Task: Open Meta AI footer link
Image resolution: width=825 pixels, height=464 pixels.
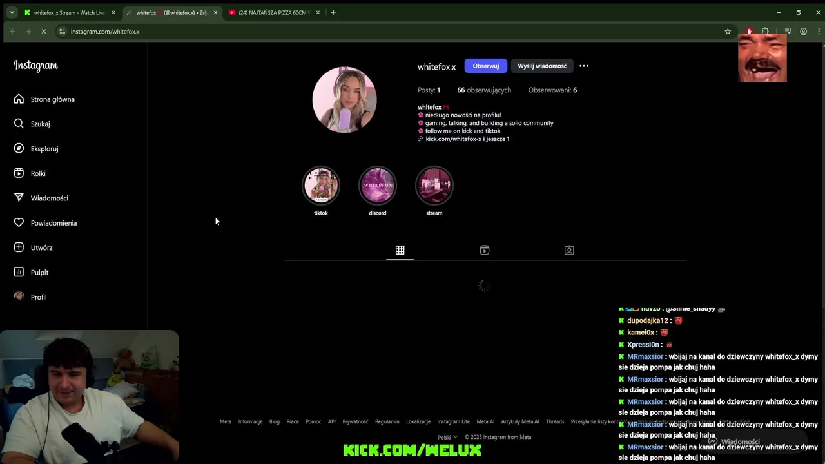Action: coord(485,421)
